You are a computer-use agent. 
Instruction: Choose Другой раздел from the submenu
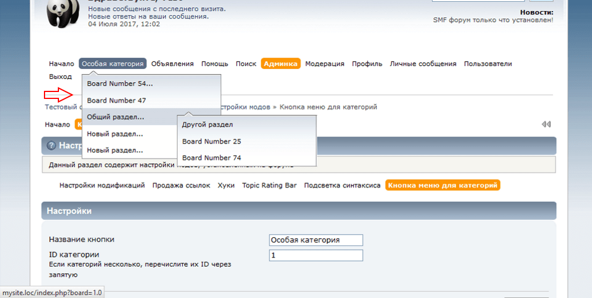coord(208,124)
